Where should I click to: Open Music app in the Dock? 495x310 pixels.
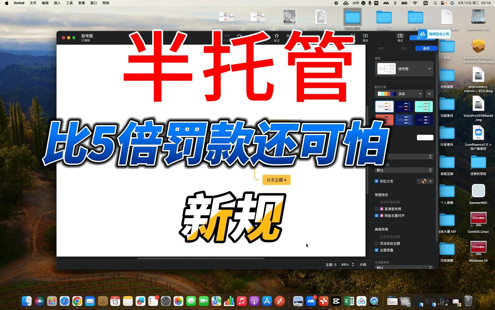pyautogui.click(x=241, y=301)
